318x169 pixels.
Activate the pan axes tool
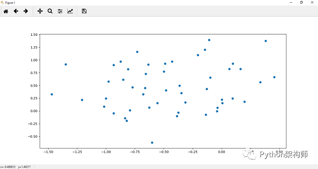tap(40, 11)
